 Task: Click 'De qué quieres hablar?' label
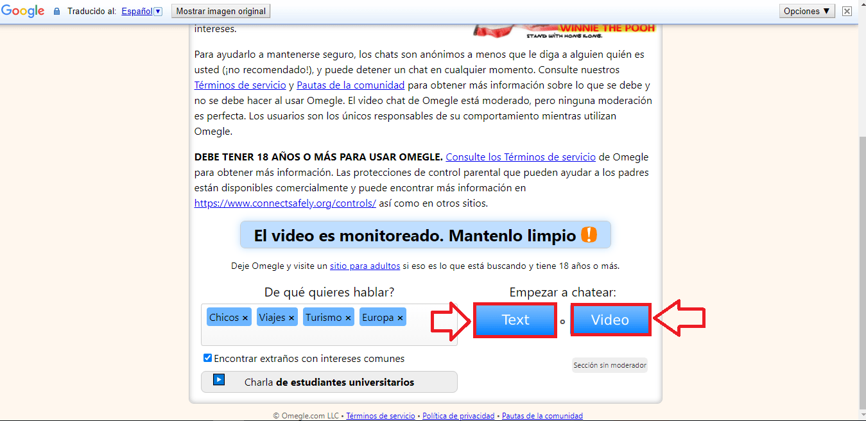tap(329, 293)
